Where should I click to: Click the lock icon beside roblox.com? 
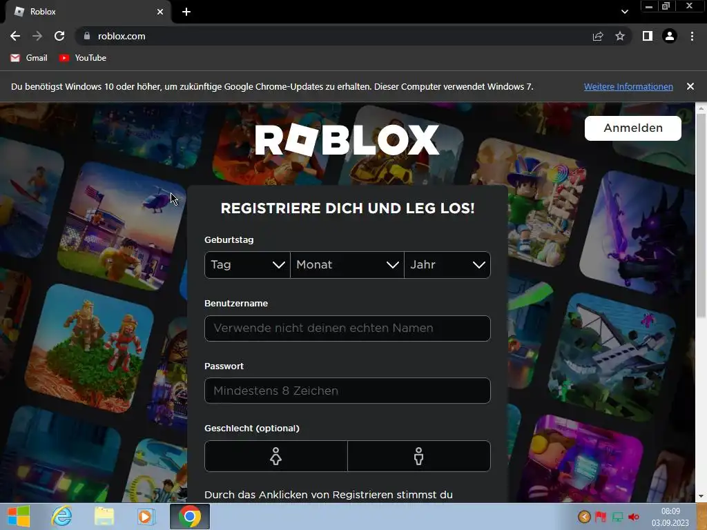pos(87,36)
